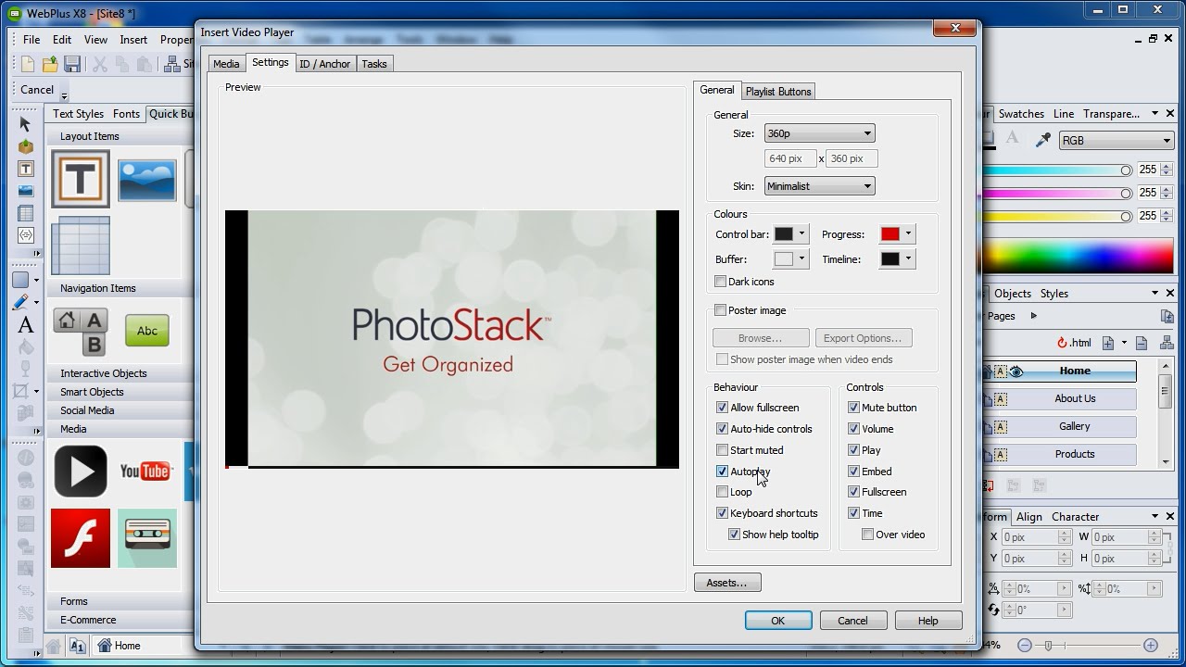The image size is (1186, 667).
Task: Disable Allow fullscreen checkbox
Action: click(722, 408)
